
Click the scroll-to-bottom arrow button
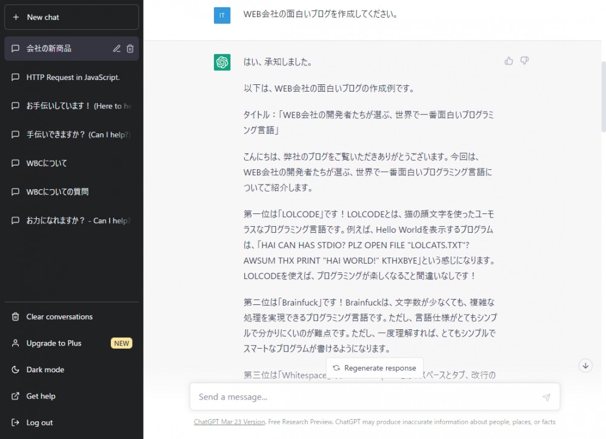(585, 366)
